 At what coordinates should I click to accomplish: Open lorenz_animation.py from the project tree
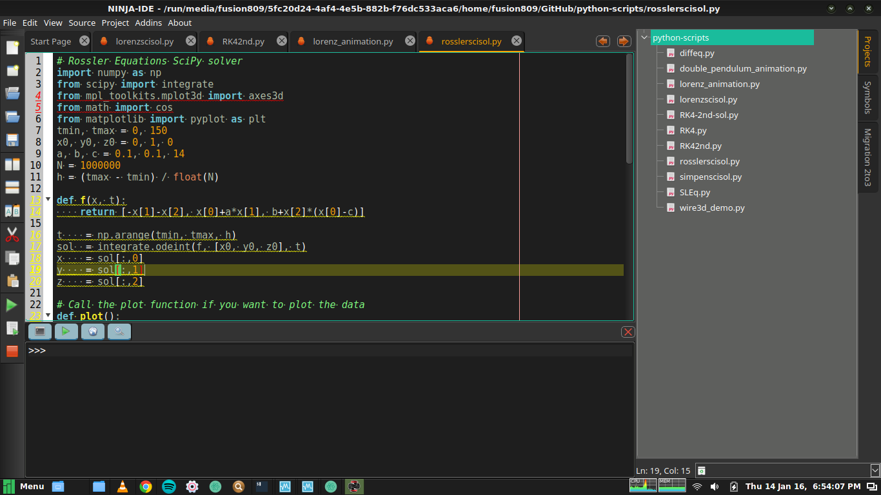tap(719, 84)
